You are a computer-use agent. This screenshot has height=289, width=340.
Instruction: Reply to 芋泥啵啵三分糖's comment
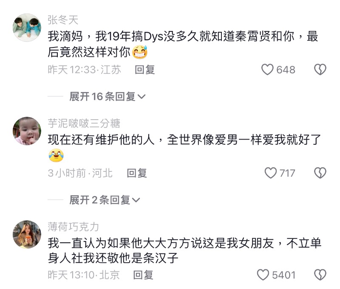point(137,173)
